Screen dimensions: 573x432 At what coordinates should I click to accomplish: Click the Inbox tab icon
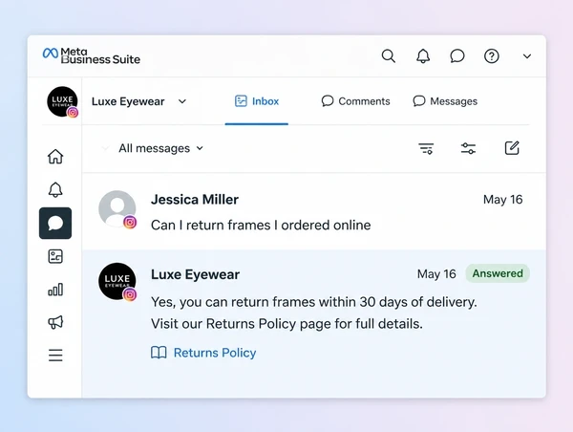tap(241, 101)
